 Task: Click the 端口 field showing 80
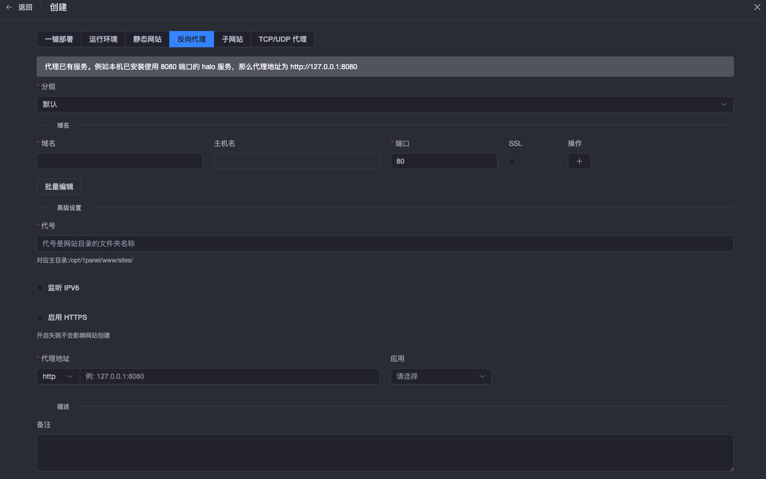pos(444,161)
